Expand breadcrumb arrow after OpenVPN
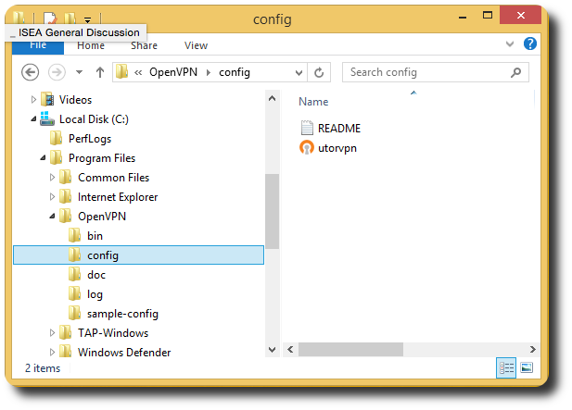The image size is (572, 410). click(209, 72)
